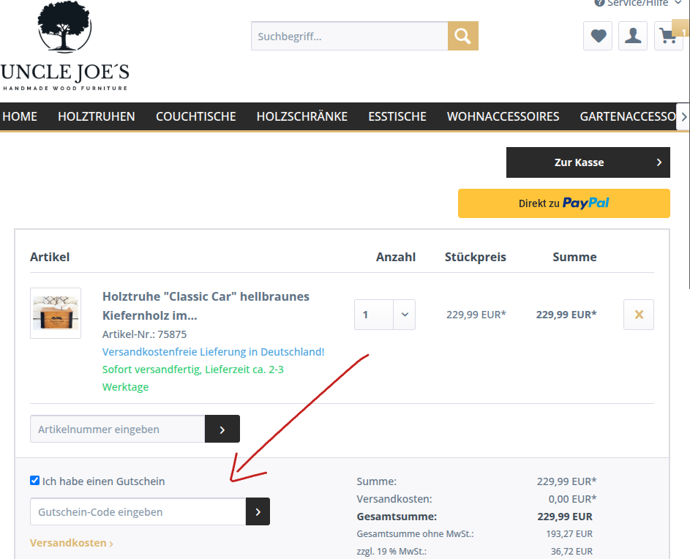Image resolution: width=690 pixels, height=559 pixels.
Task: Open the account user icon
Action: 633,36
